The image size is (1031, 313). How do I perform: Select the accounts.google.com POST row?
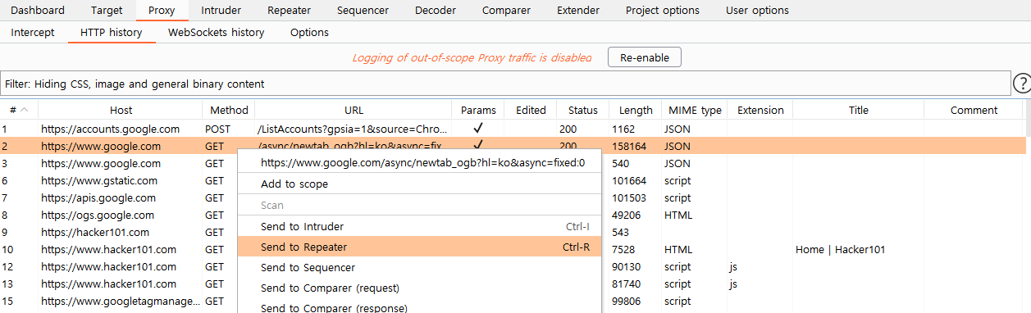coord(512,129)
